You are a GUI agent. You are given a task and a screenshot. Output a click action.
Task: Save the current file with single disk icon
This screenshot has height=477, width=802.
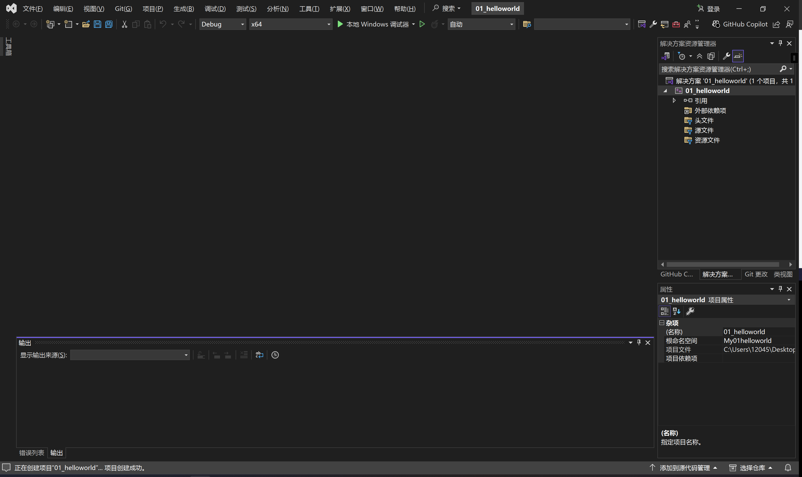pos(98,24)
